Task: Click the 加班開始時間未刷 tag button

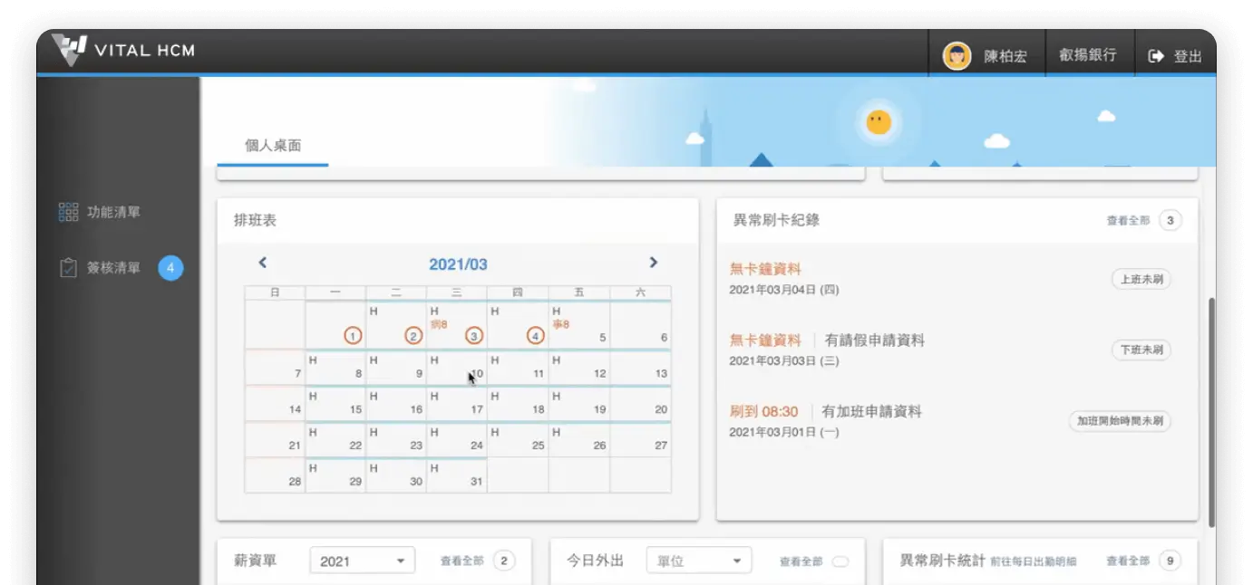Action: (x=1120, y=421)
